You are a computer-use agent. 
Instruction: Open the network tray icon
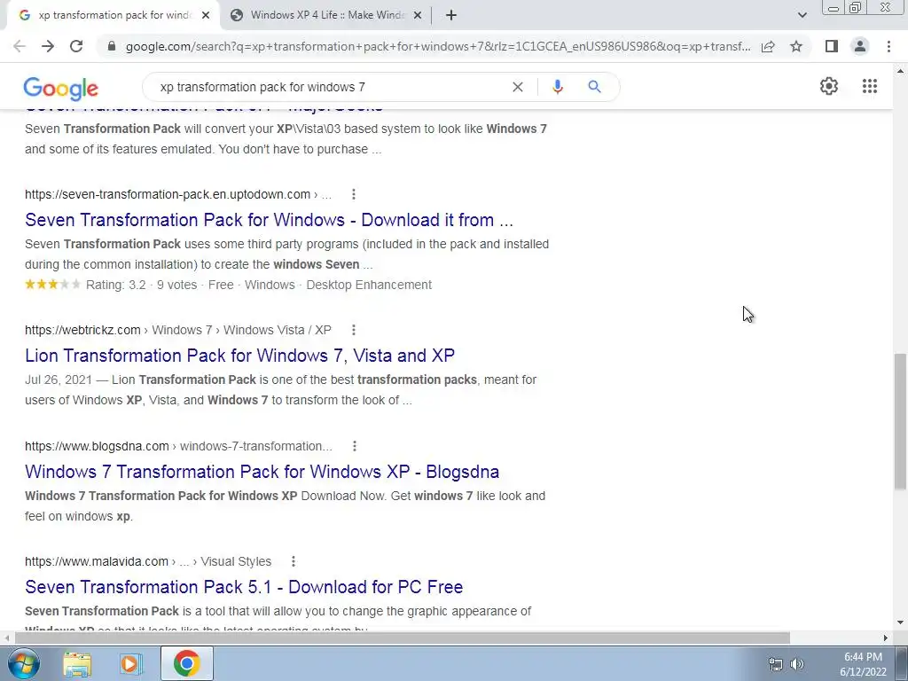775,664
